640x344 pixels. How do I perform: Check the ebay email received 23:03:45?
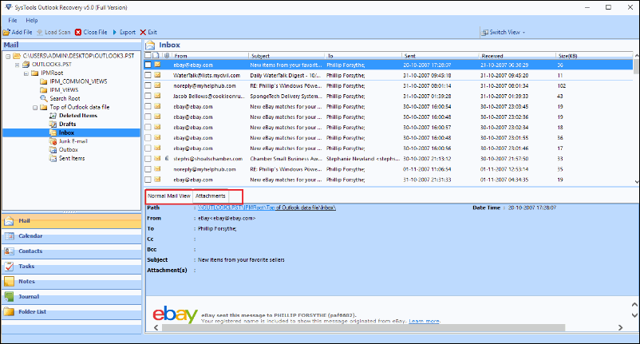click(148, 106)
